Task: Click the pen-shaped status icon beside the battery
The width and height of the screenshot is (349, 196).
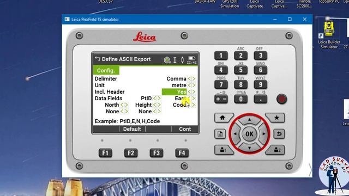Action: pyautogui.click(x=182, y=59)
